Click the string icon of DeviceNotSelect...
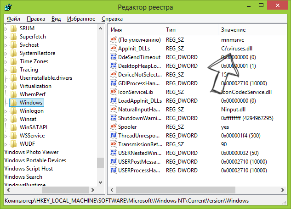291x209 pixels. point(114,74)
